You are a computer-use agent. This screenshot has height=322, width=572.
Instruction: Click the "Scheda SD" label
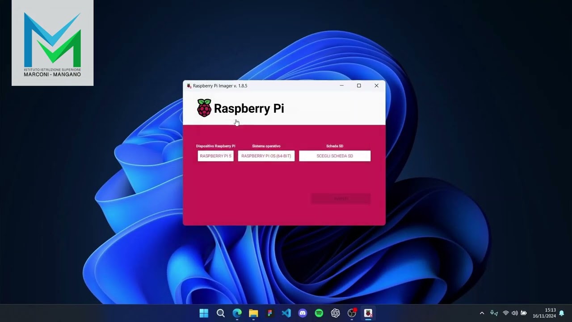(335, 146)
